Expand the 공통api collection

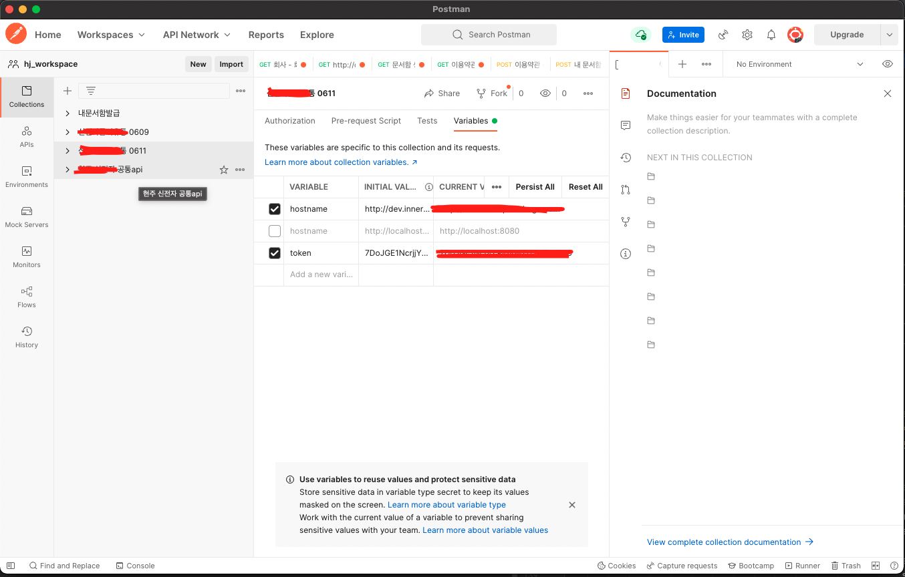[68, 170]
